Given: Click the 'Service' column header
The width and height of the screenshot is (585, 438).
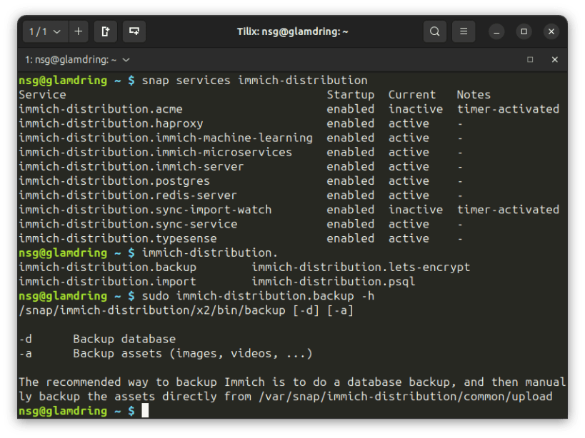Looking at the screenshot, I should click(x=43, y=95).
